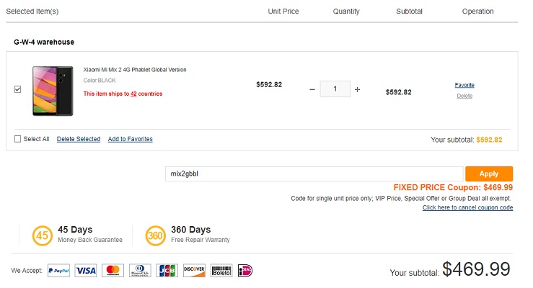Open the Xiaomi Mi Mix 2 product thumbnail

click(x=53, y=91)
